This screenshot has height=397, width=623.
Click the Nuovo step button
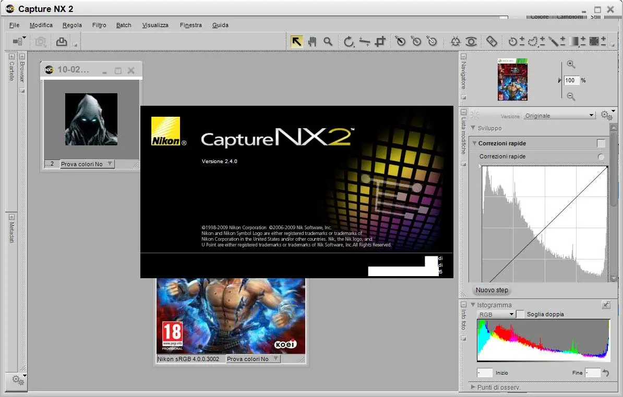[x=492, y=290]
